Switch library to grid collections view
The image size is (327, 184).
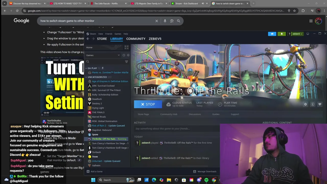coord(126,47)
